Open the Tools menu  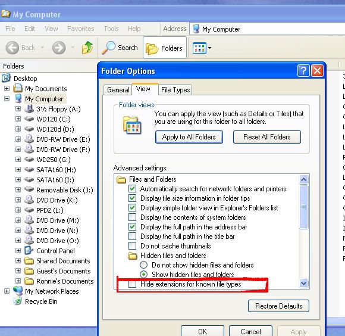111,29
